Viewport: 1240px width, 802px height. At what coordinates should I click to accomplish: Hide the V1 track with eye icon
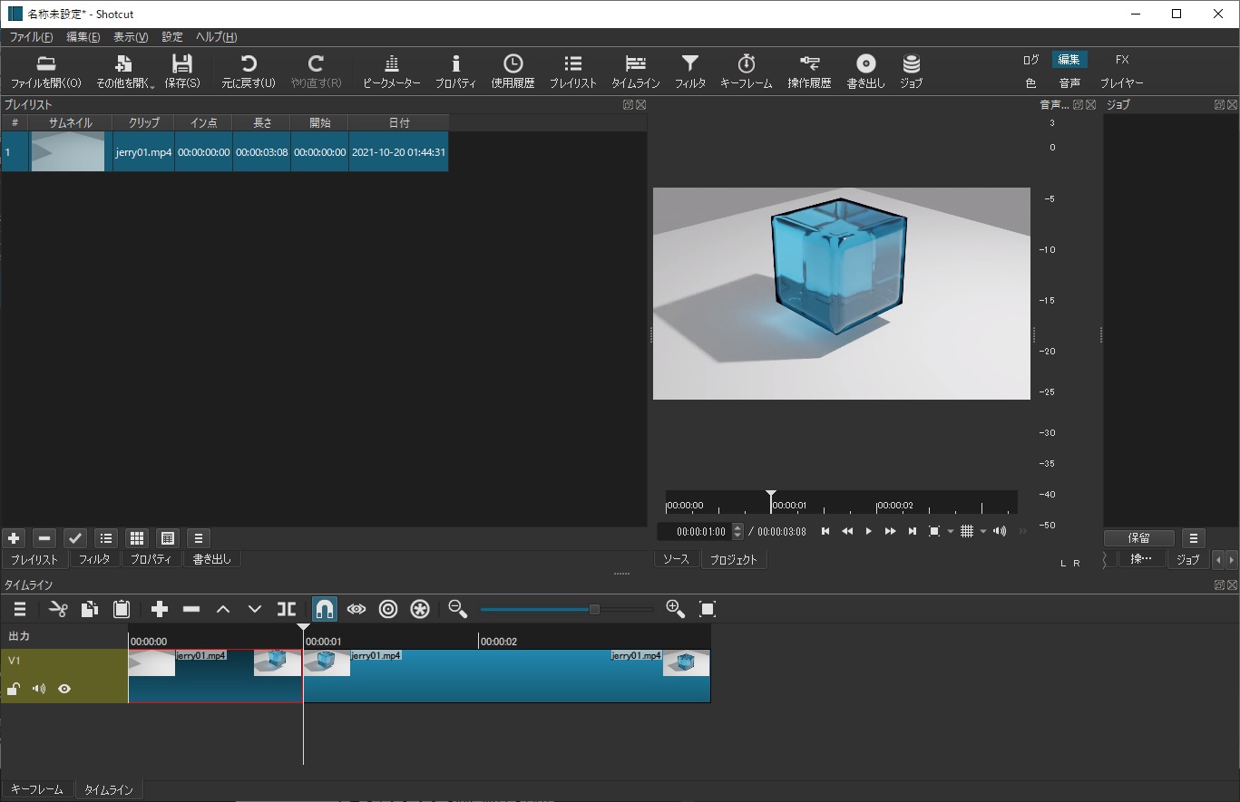pos(64,689)
